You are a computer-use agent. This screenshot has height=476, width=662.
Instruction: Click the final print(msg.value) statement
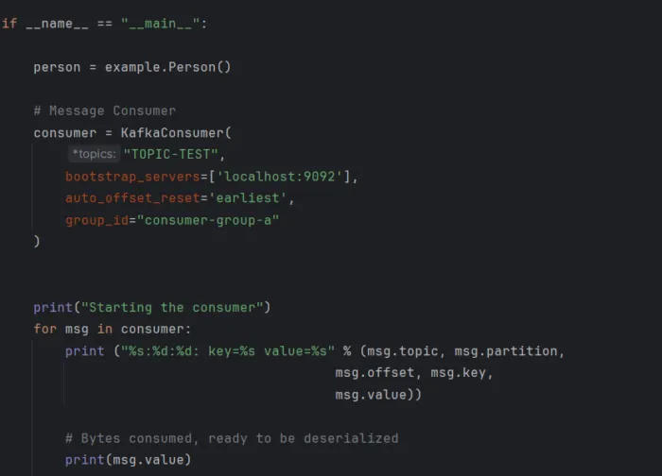pos(128,459)
